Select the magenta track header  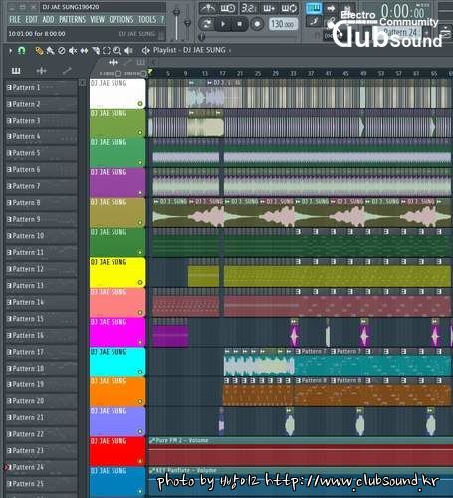click(117, 332)
